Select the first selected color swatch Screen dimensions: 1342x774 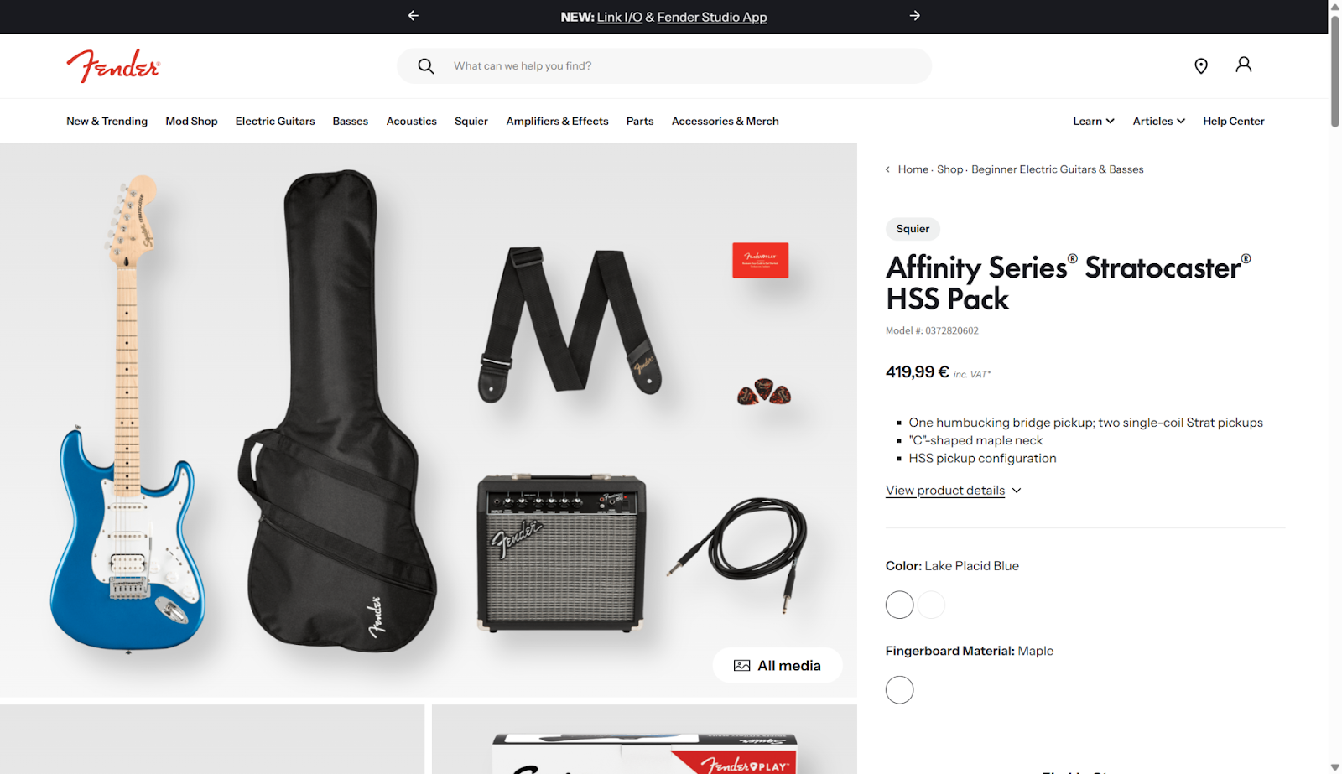coord(899,605)
